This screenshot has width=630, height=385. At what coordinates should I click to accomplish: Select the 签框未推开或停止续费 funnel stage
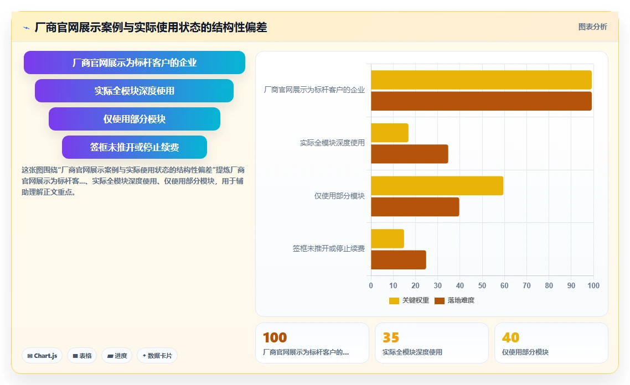[134, 147]
